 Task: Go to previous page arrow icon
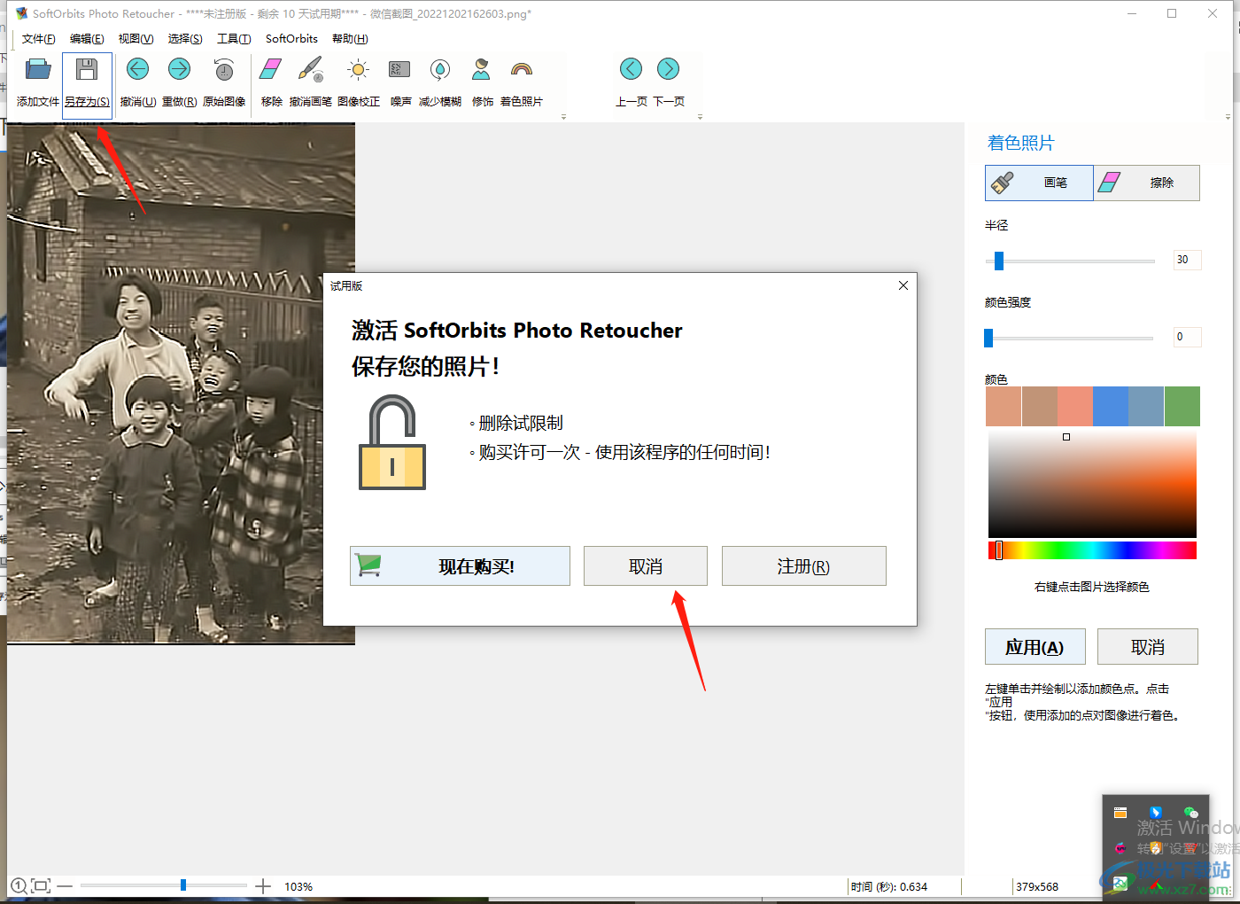(x=631, y=69)
